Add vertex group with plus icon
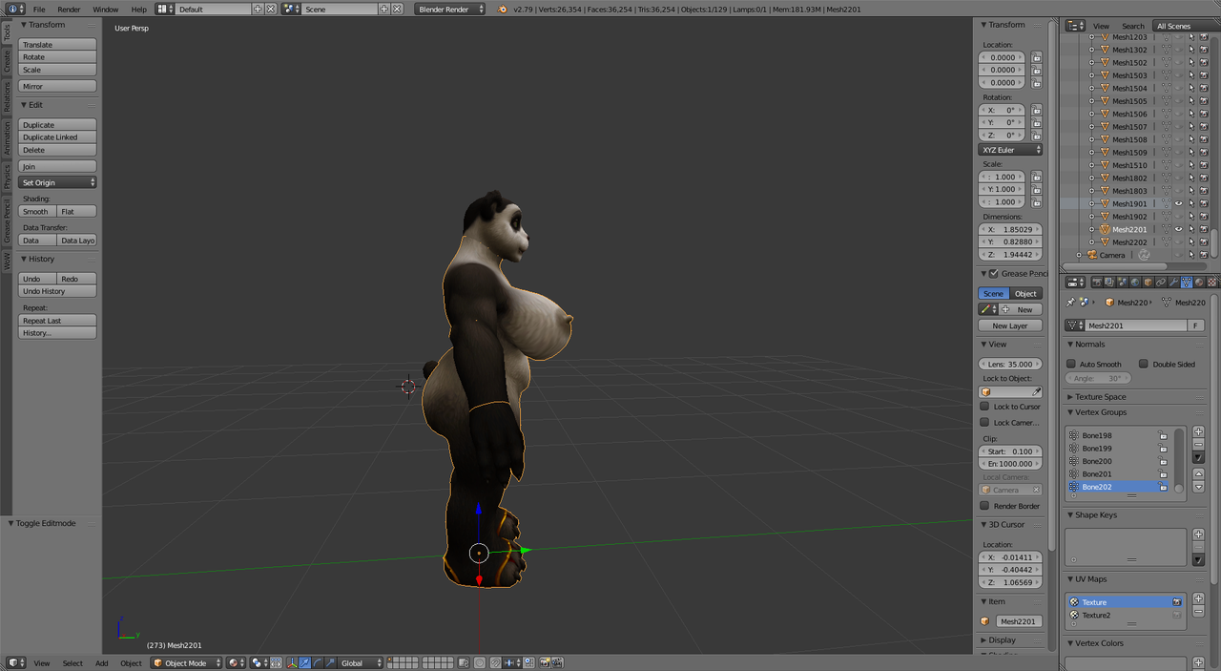1221x671 pixels. (1198, 432)
